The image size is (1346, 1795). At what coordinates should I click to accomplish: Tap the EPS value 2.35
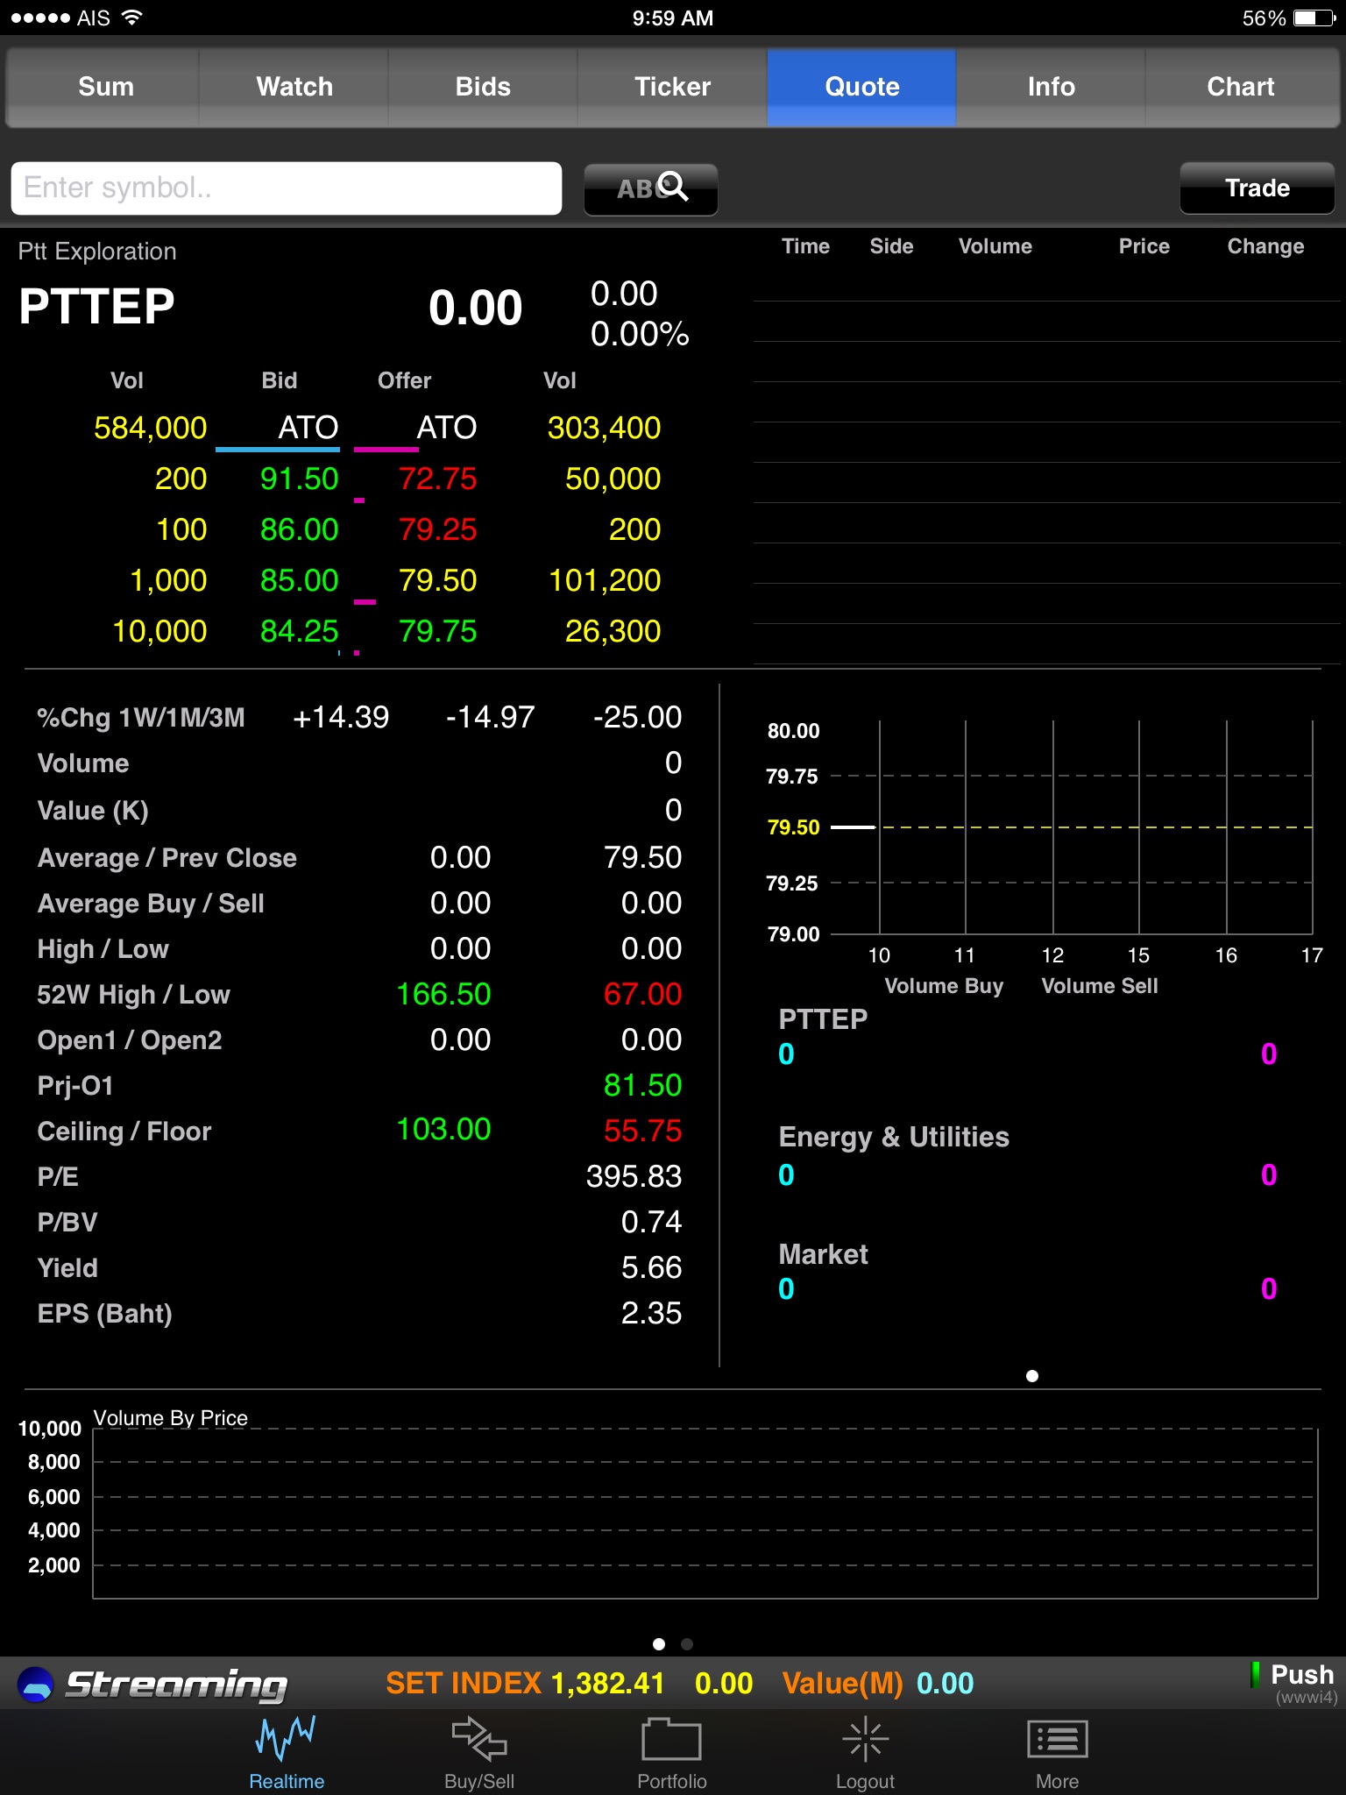click(x=651, y=1313)
